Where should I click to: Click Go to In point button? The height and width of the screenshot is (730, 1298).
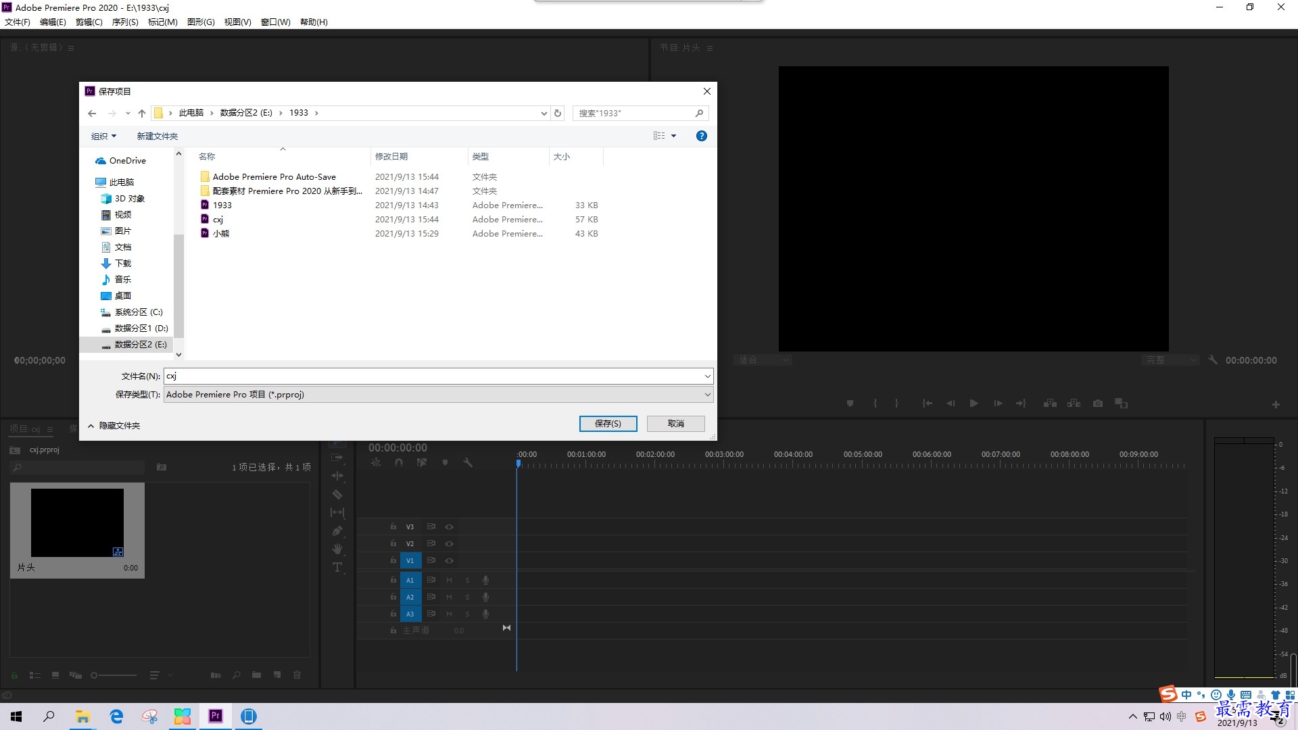(x=927, y=404)
